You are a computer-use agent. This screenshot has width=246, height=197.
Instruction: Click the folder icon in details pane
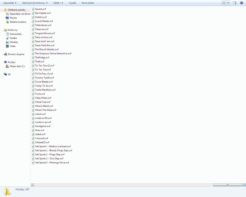pos(7,192)
